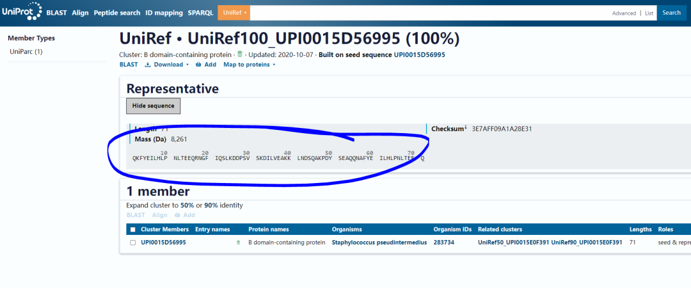Click disabled BLAST under 1 member
691x288 pixels.
point(135,215)
